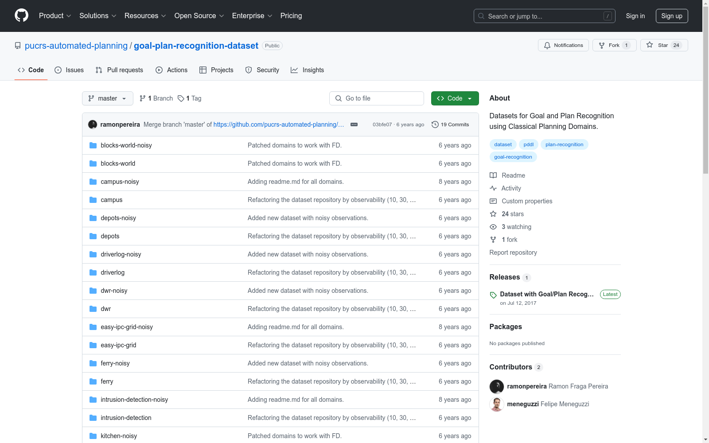Click the stars icon in About
The height and width of the screenshot is (443, 709).
(x=493, y=214)
